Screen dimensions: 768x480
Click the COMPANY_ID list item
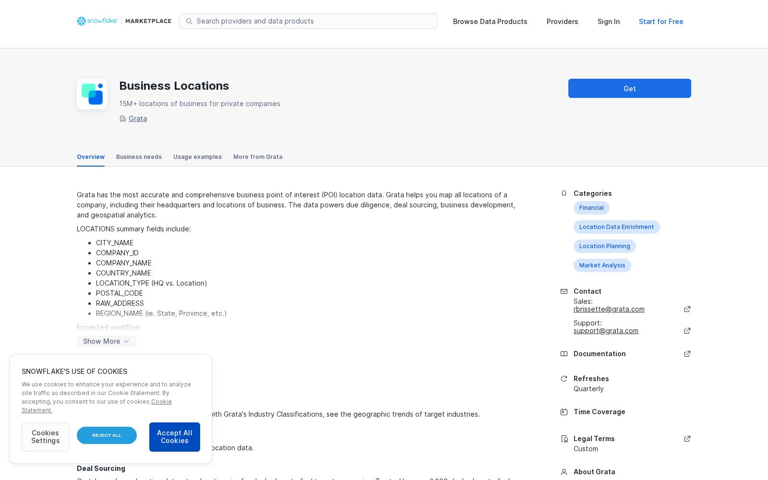117,253
